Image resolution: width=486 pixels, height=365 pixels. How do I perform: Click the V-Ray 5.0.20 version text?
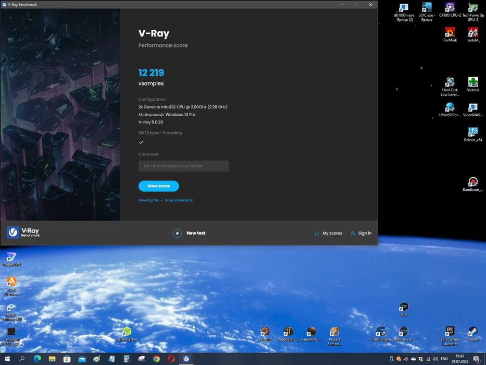(151, 122)
